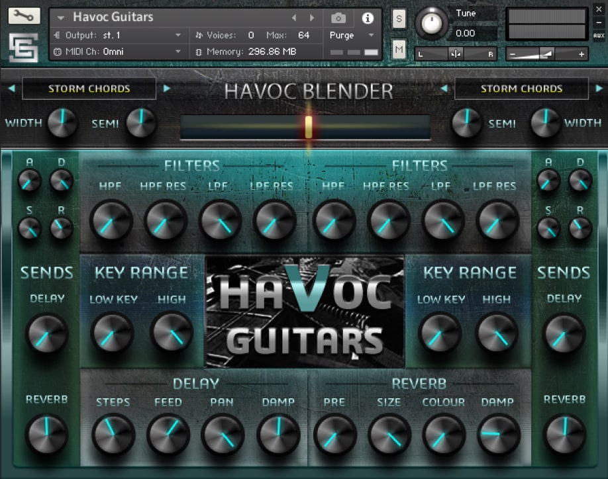Open right STORM CHORDS sound selector
Screen dimensions: 608x479
point(521,89)
